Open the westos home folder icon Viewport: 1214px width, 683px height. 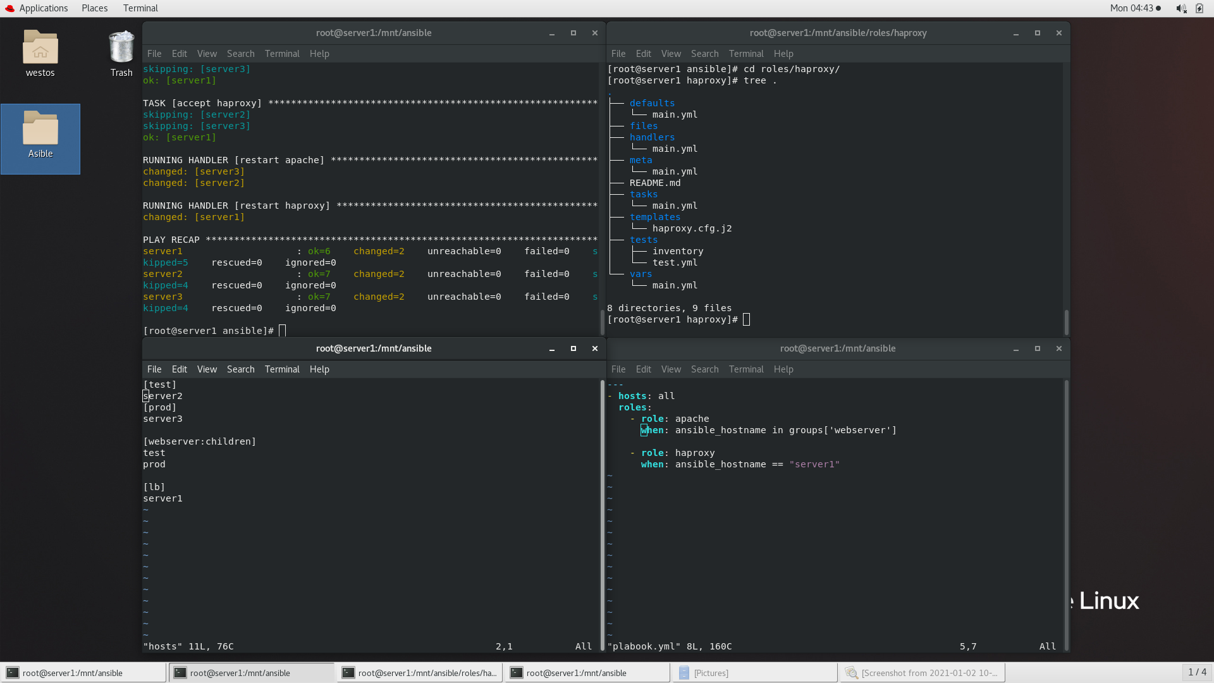40,47
